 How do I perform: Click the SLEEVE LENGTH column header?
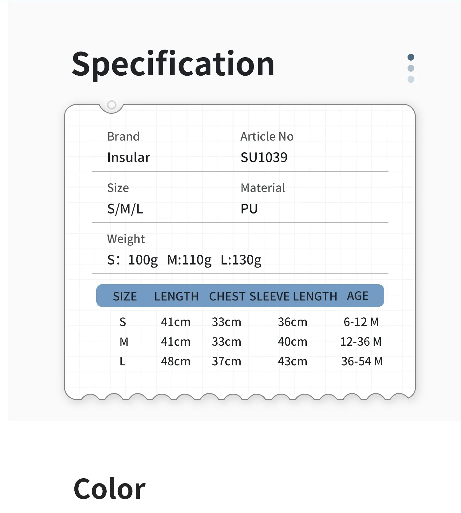click(x=293, y=296)
